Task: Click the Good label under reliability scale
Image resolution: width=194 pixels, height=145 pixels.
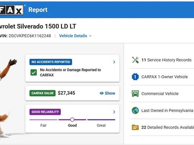Action: pyautogui.click(x=72, y=125)
